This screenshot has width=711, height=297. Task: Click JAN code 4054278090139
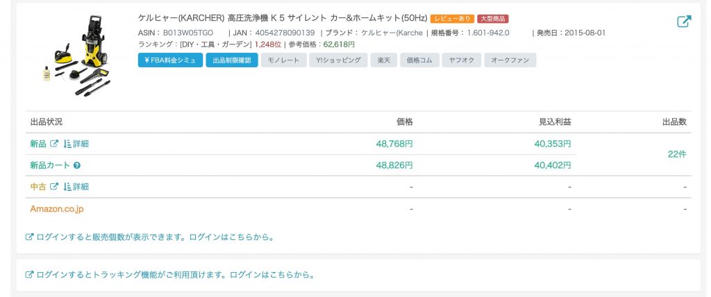pyautogui.click(x=285, y=33)
